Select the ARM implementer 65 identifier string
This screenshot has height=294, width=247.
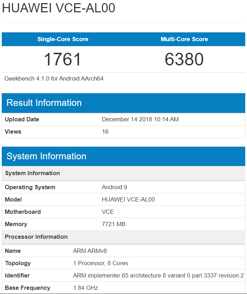pyautogui.click(x=158, y=276)
